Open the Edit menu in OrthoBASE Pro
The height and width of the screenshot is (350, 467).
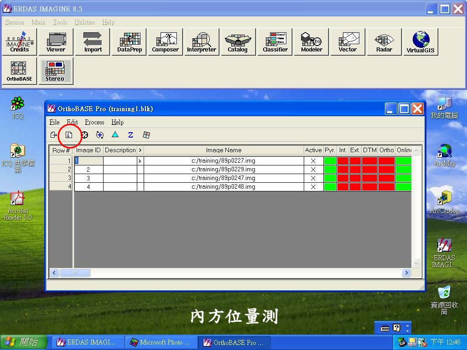(x=73, y=122)
